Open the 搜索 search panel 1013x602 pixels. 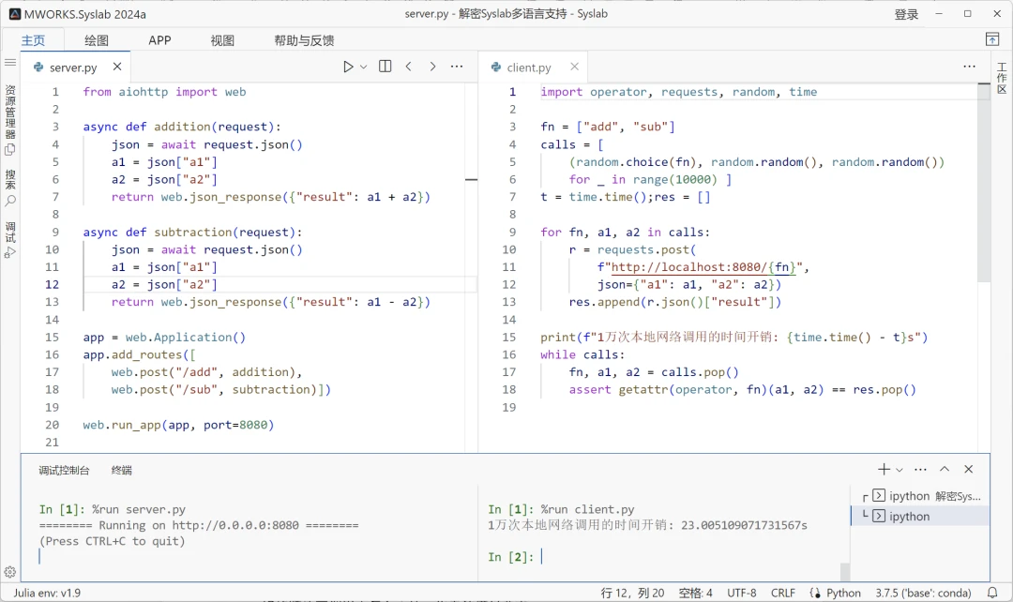(10, 188)
